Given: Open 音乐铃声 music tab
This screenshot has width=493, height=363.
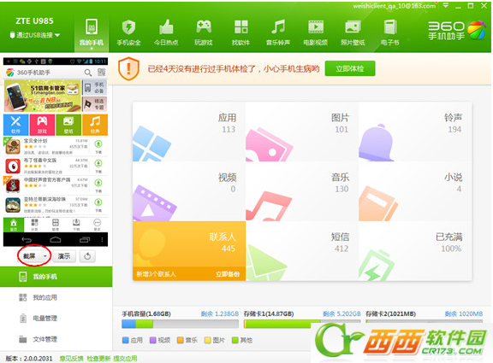Looking at the screenshot, I should (x=278, y=33).
